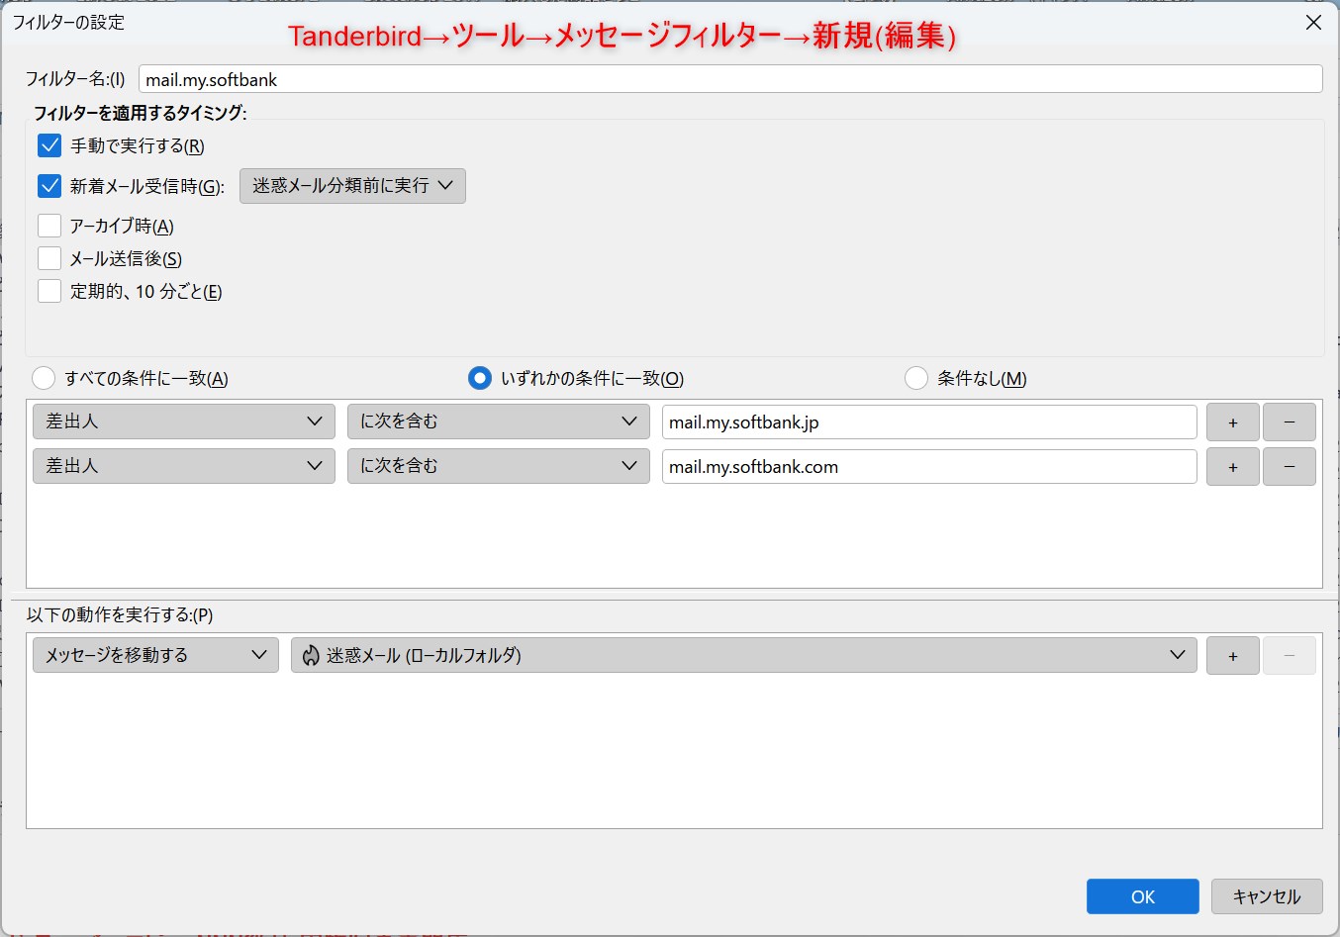Uncheck 手動で実行する checkbox
This screenshot has height=937, width=1340.
(49, 146)
